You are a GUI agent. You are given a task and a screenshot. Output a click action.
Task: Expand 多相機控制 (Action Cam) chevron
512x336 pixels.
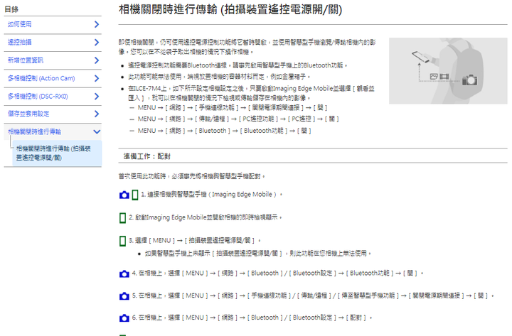[96, 78]
